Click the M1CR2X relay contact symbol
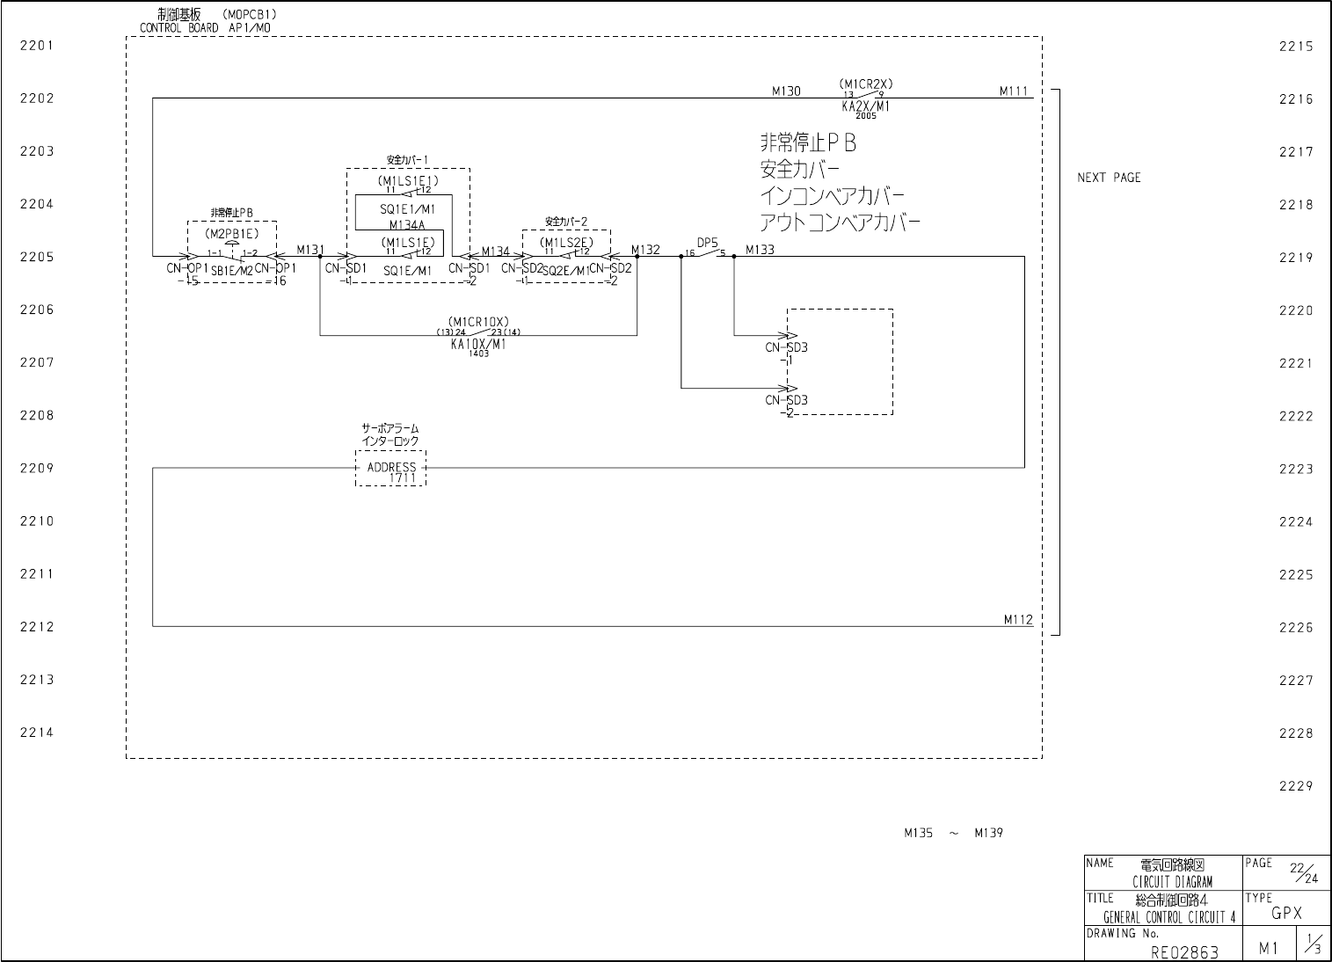 click(x=866, y=96)
